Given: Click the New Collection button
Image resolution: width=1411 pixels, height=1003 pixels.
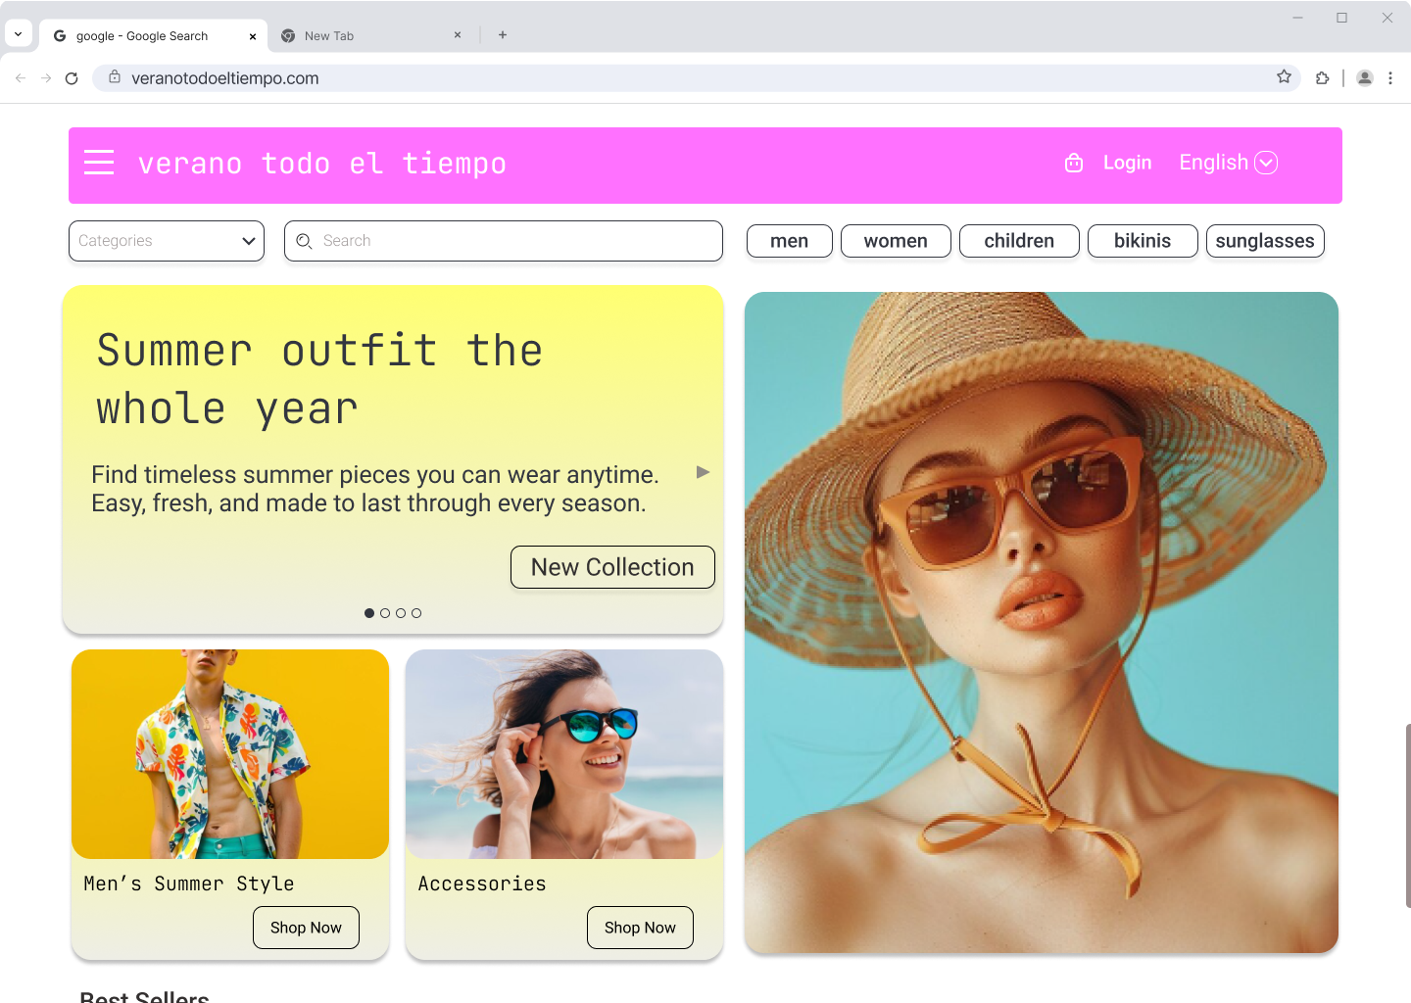Looking at the screenshot, I should pyautogui.click(x=611, y=567).
